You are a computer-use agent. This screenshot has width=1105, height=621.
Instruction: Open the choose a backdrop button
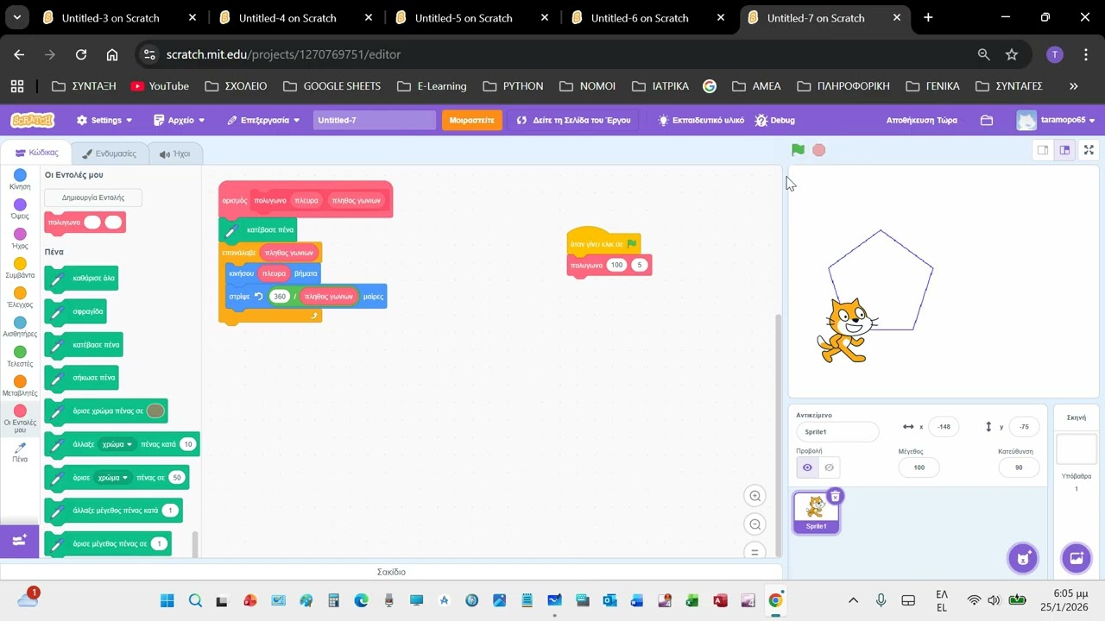(1077, 558)
